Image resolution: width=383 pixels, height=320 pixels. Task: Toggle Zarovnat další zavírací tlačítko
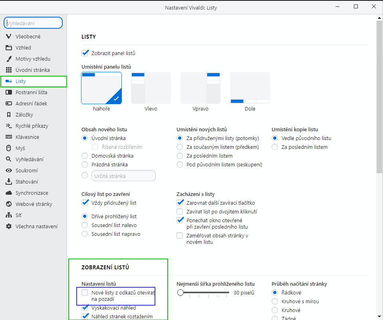(180, 203)
